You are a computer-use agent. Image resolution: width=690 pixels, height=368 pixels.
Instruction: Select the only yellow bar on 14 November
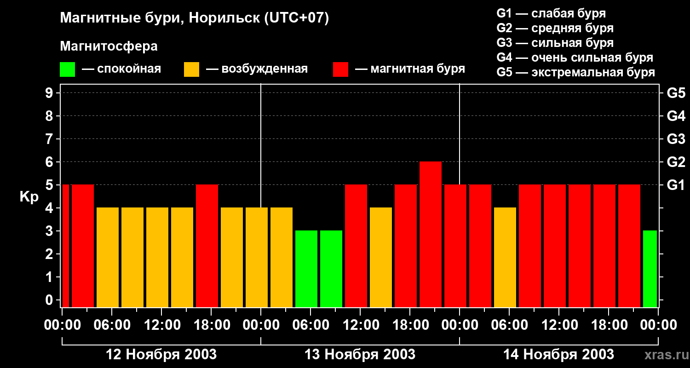point(505,257)
